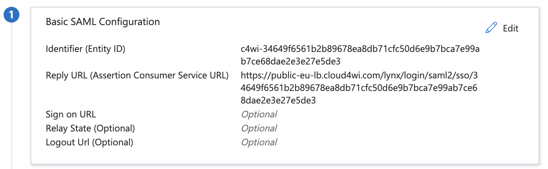The image size is (548, 169).
Task: Click the Sign on URL label
Action: pyautogui.click(x=71, y=115)
